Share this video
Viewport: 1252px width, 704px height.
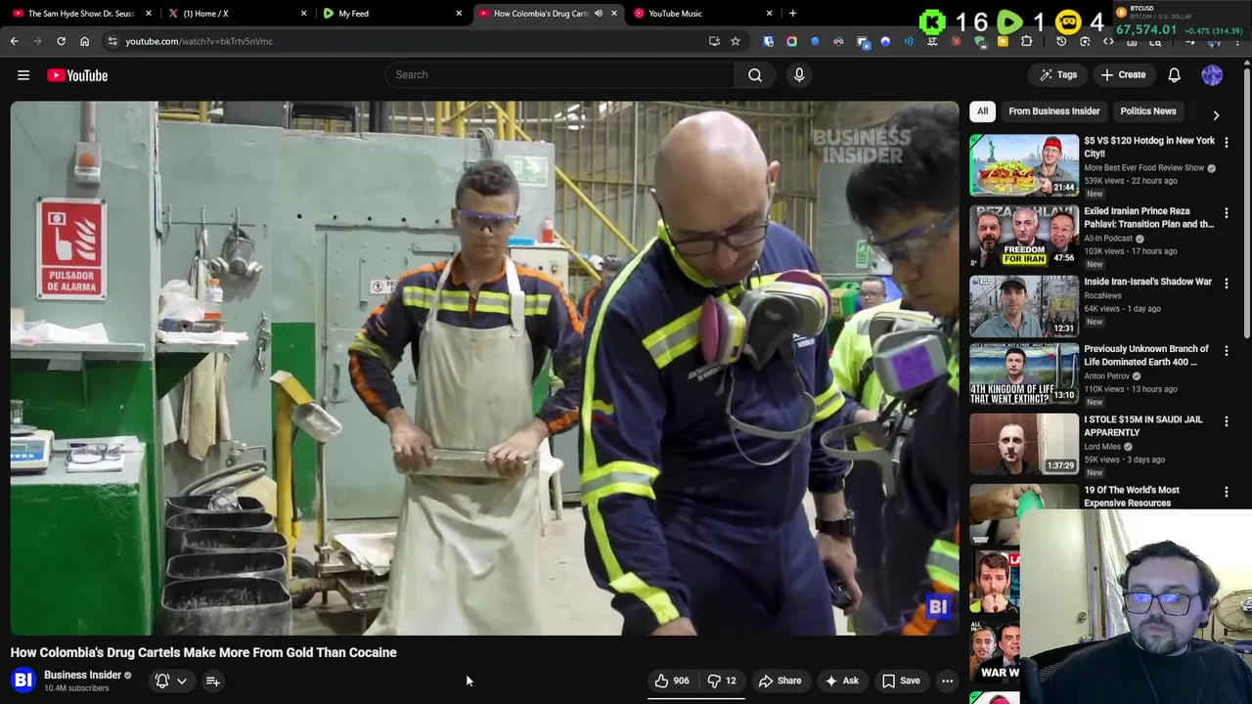tap(780, 681)
